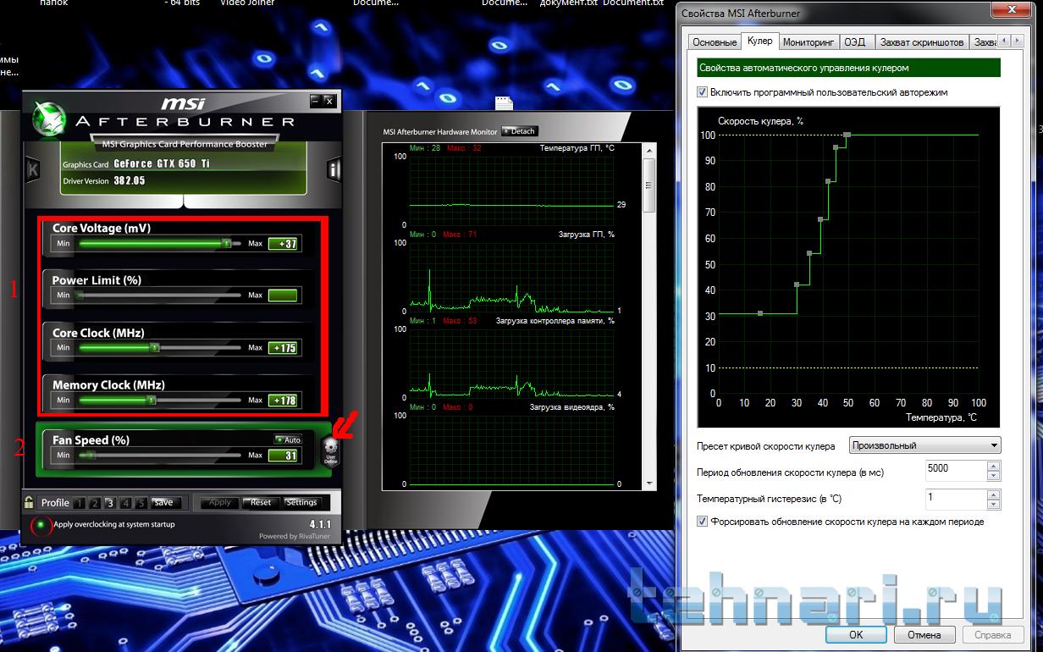
Task: Decrease fan update period with down arrow
Action: (994, 475)
